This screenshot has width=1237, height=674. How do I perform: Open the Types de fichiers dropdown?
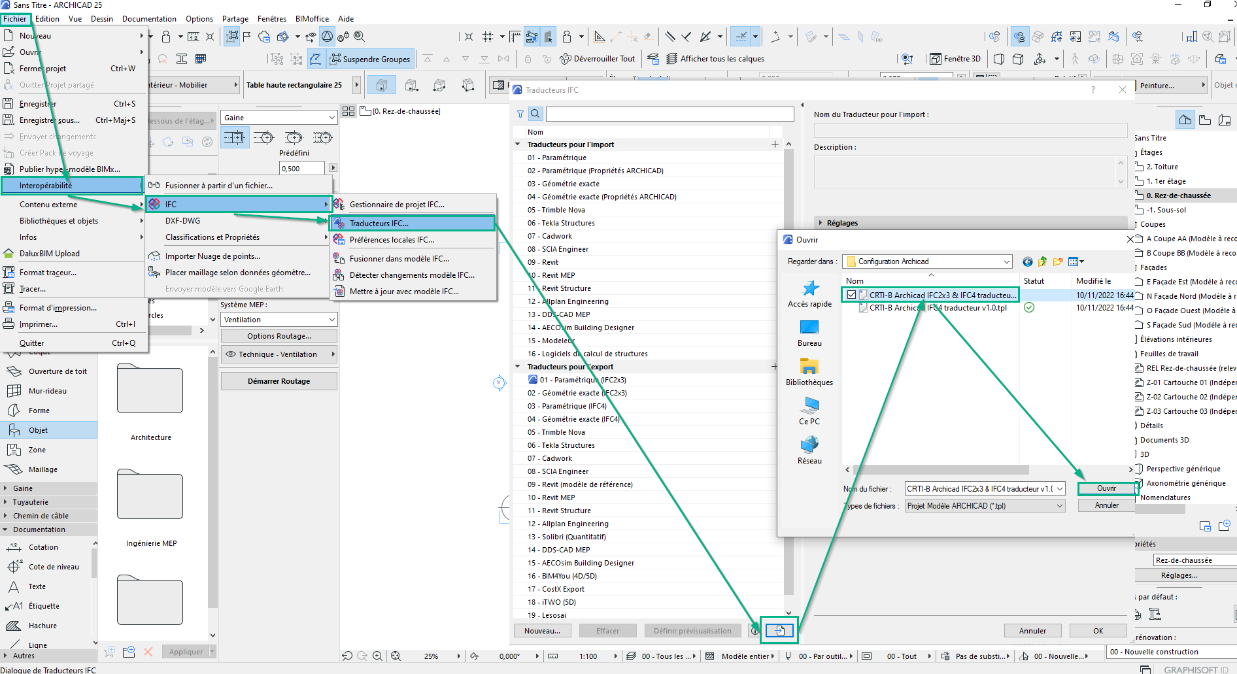[985, 506]
